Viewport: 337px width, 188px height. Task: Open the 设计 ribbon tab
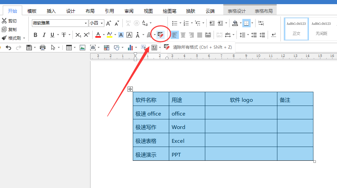pyautogui.click(x=70, y=11)
